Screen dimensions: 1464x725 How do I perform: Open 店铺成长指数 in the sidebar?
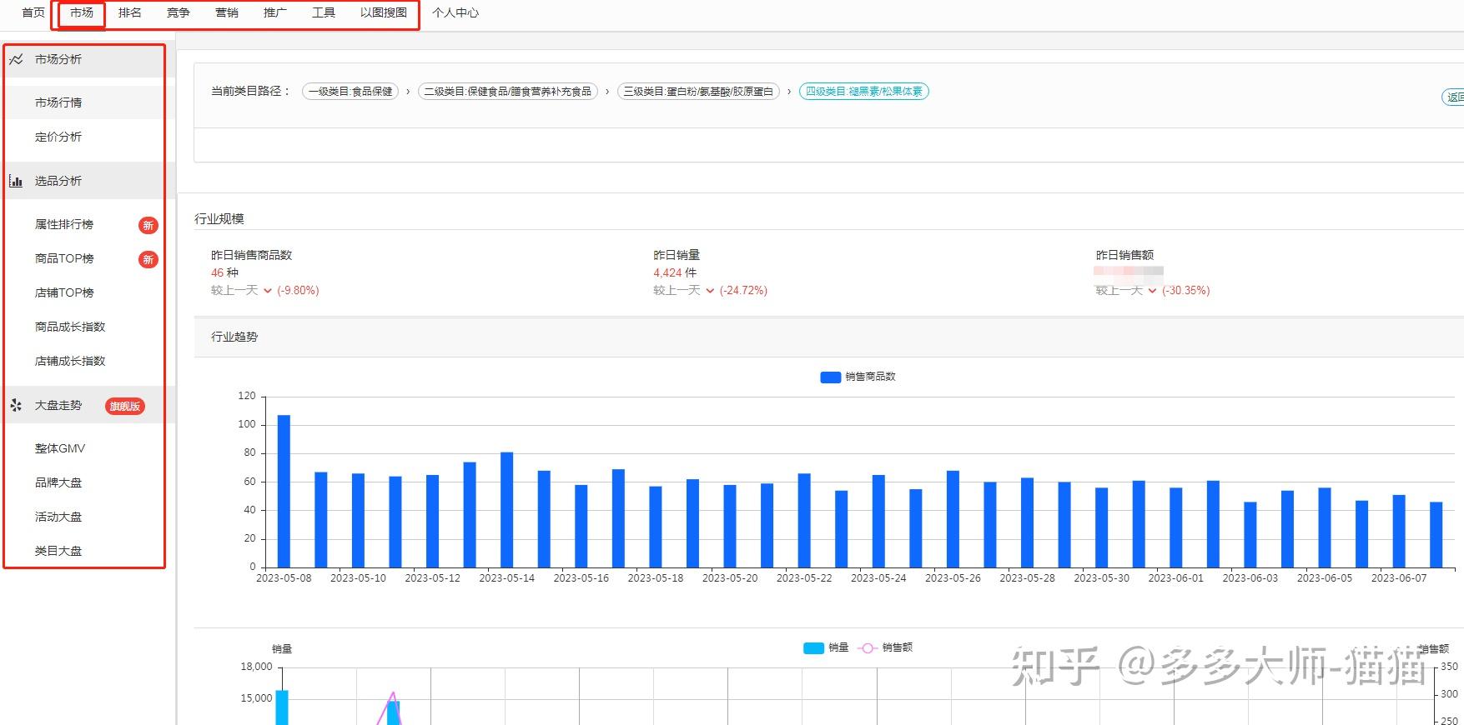pos(70,361)
